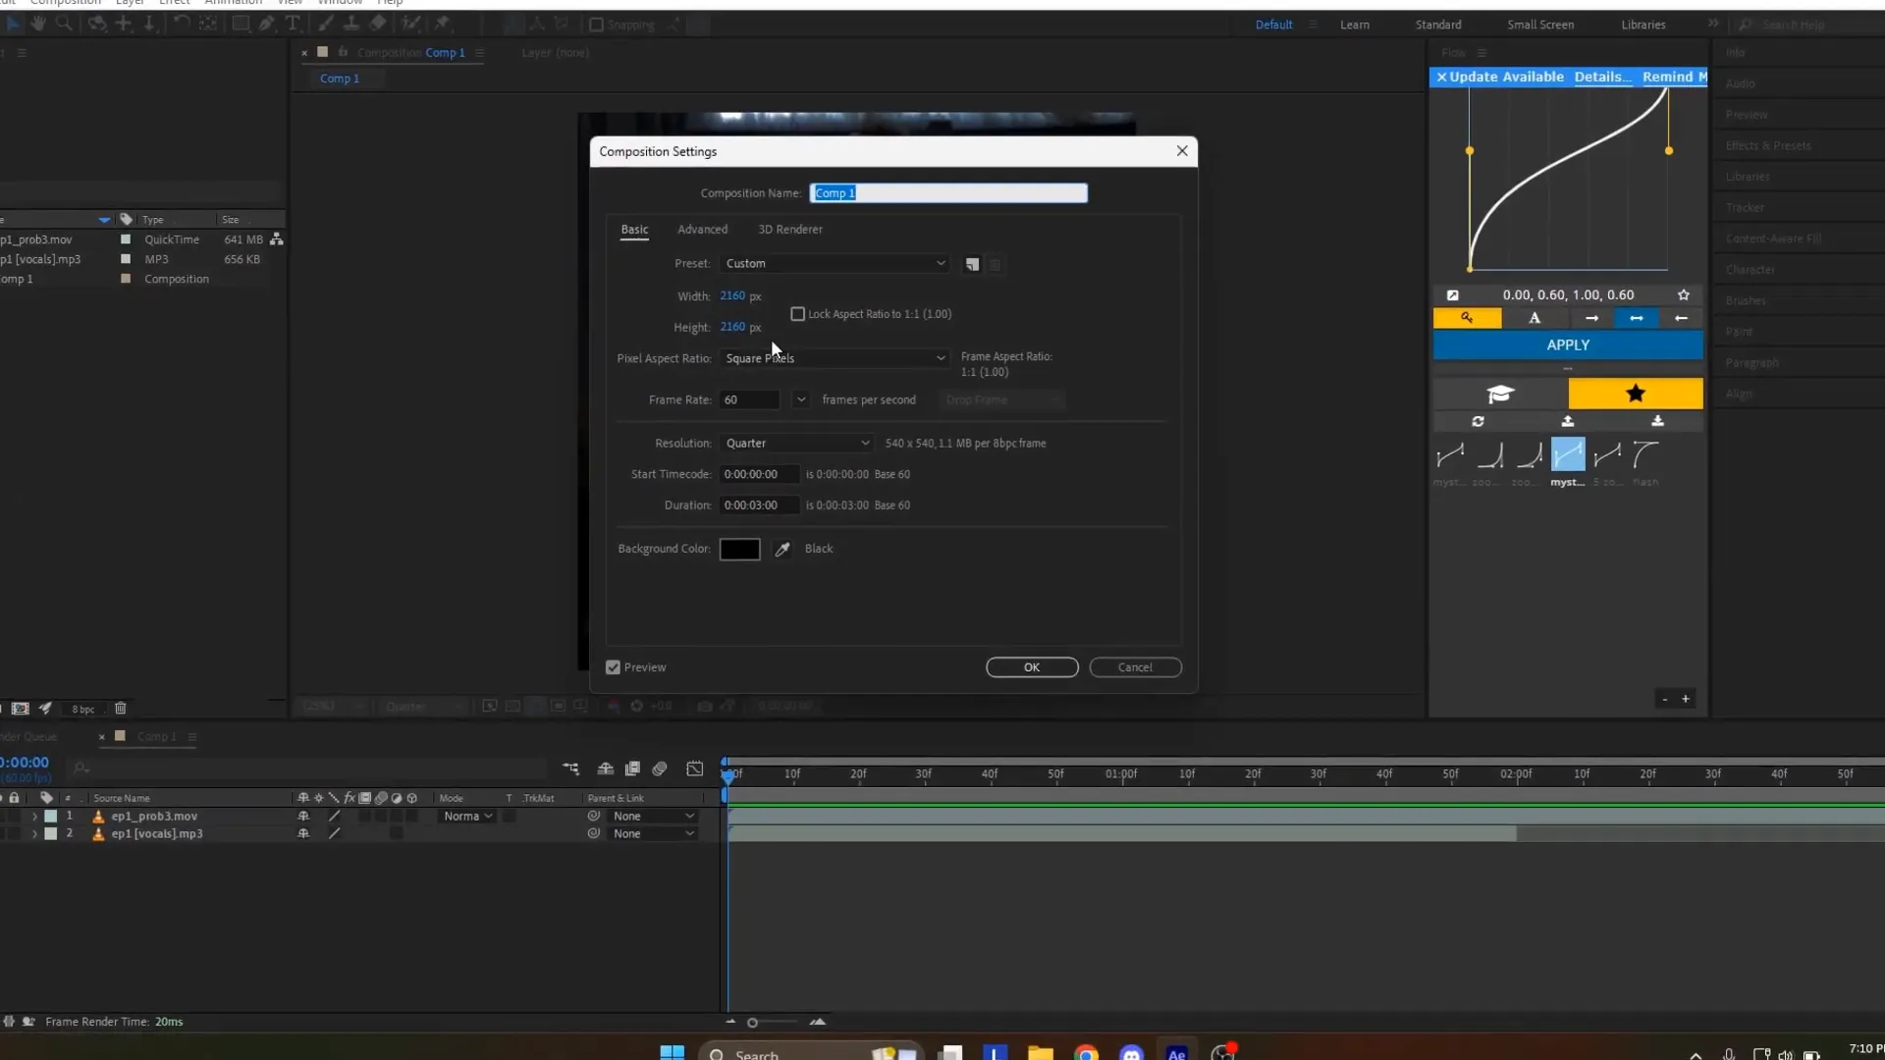This screenshot has height=1060, width=1885.
Task: Click the Duration timecode field
Action: (x=760, y=505)
